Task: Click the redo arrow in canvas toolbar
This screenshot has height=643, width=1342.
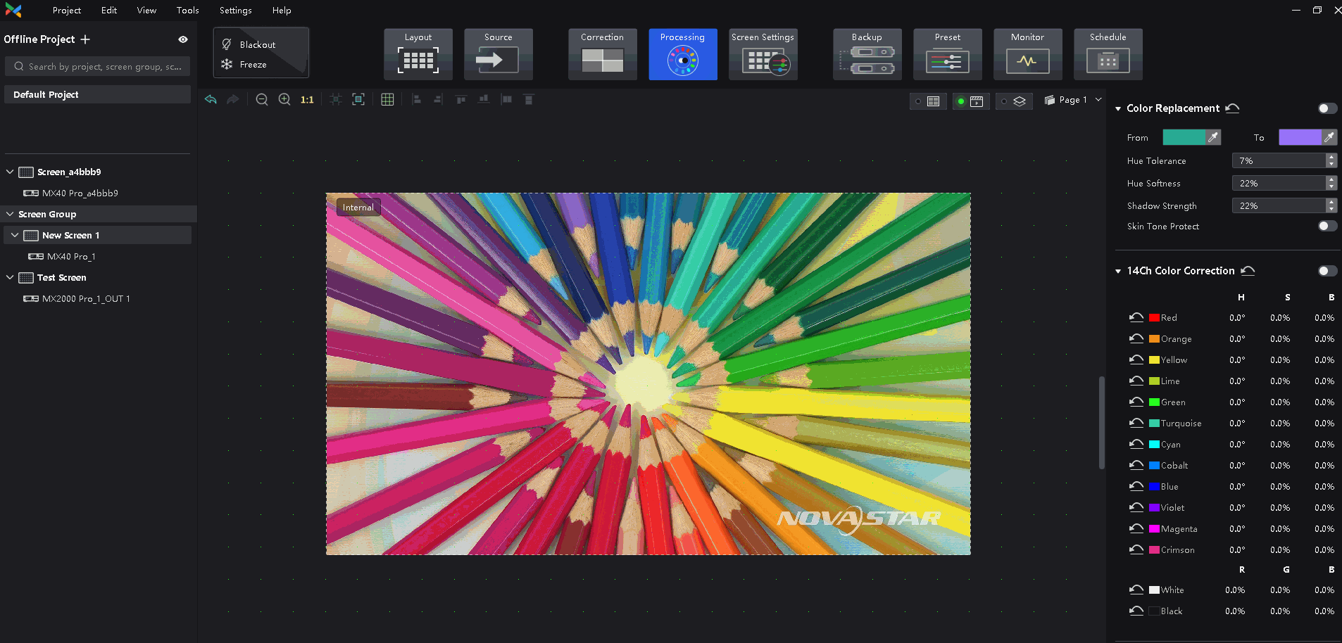Action: coord(232,99)
